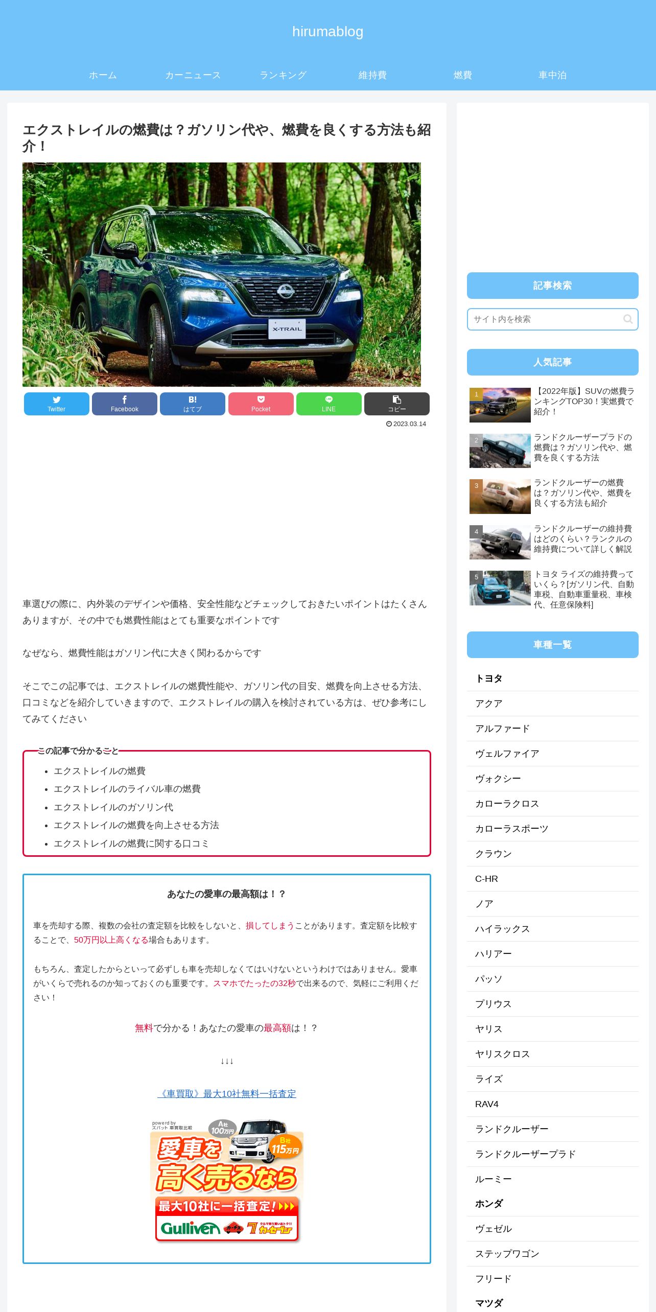
Task: Open the hirumablog site title
Action: 328,32
